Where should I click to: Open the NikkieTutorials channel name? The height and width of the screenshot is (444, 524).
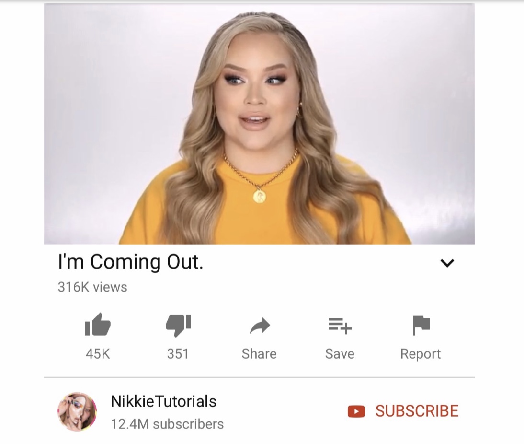point(163,401)
